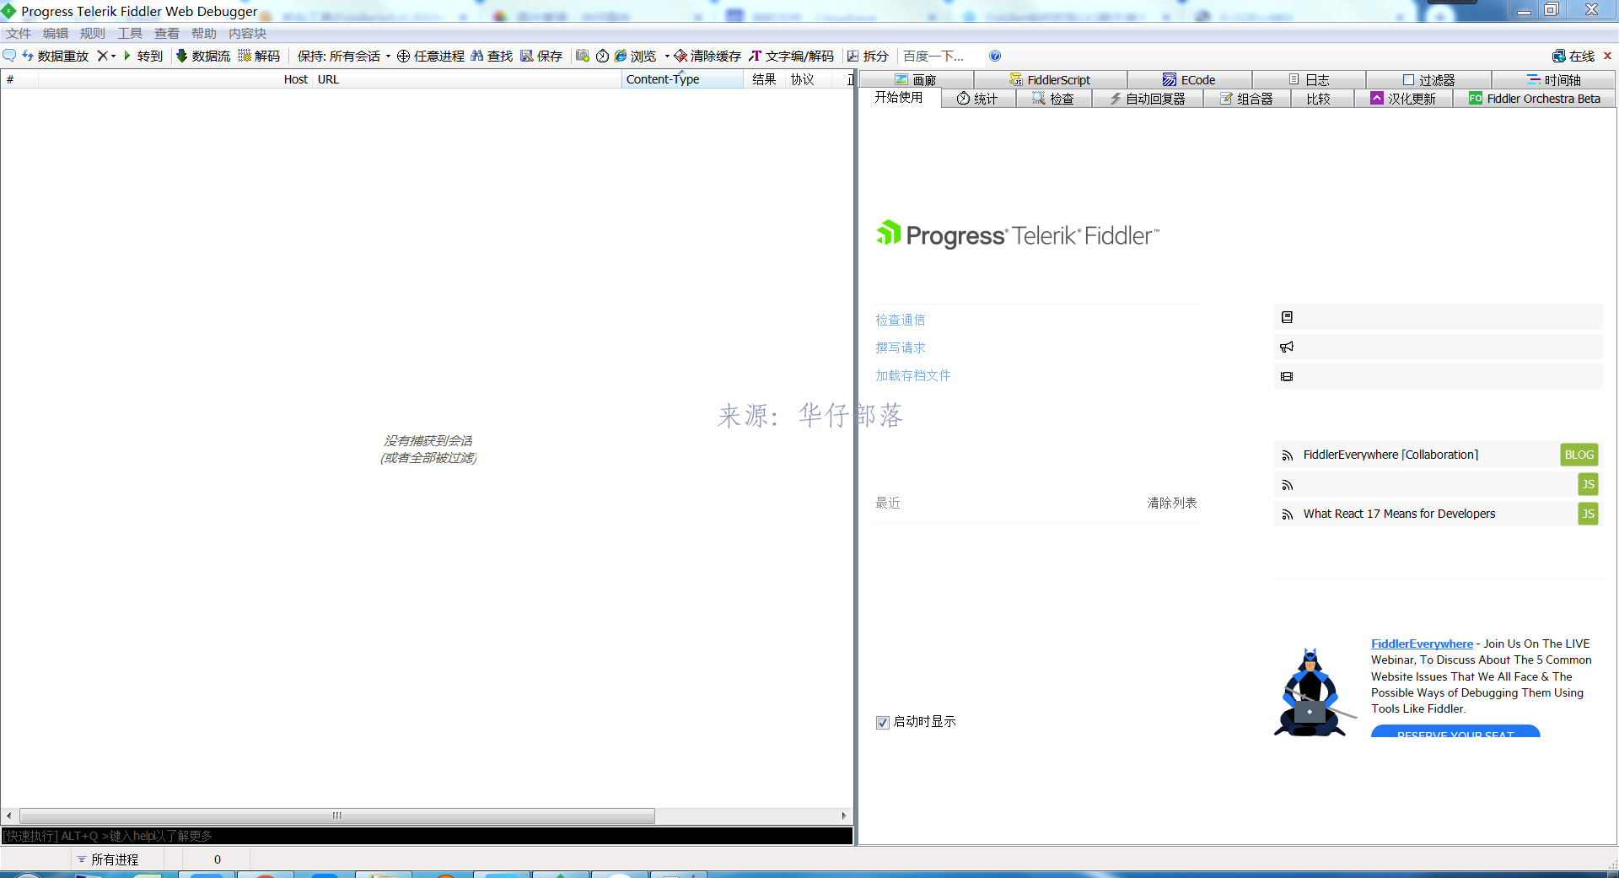
Task: Switch to the 统计 (Statistics) tab
Action: point(977,99)
